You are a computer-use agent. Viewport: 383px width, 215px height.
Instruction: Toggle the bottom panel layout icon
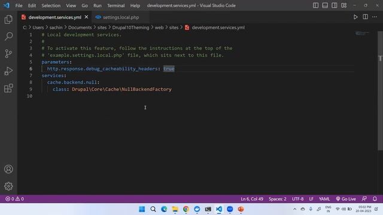(325, 5)
